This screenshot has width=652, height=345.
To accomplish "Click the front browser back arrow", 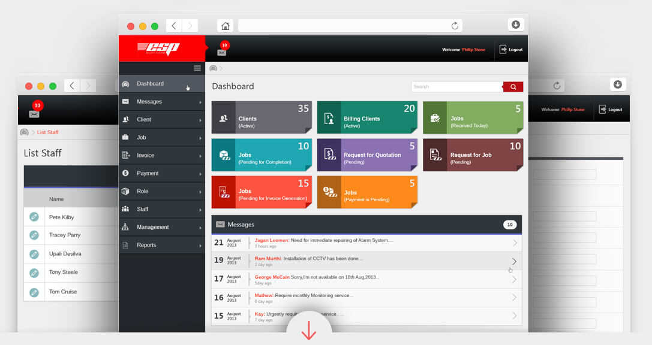I will [x=174, y=26].
